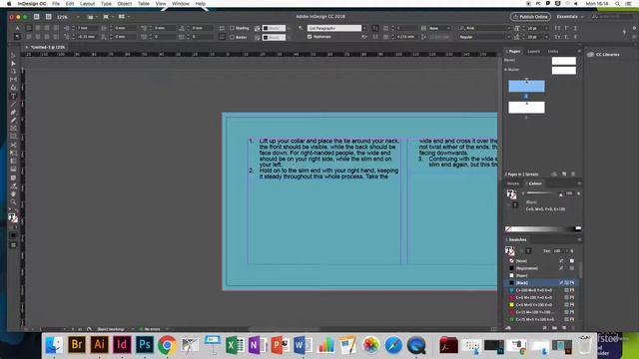Open Microsoft Excel from the Dock
Viewport: 639px width, 359px height.
(x=235, y=345)
